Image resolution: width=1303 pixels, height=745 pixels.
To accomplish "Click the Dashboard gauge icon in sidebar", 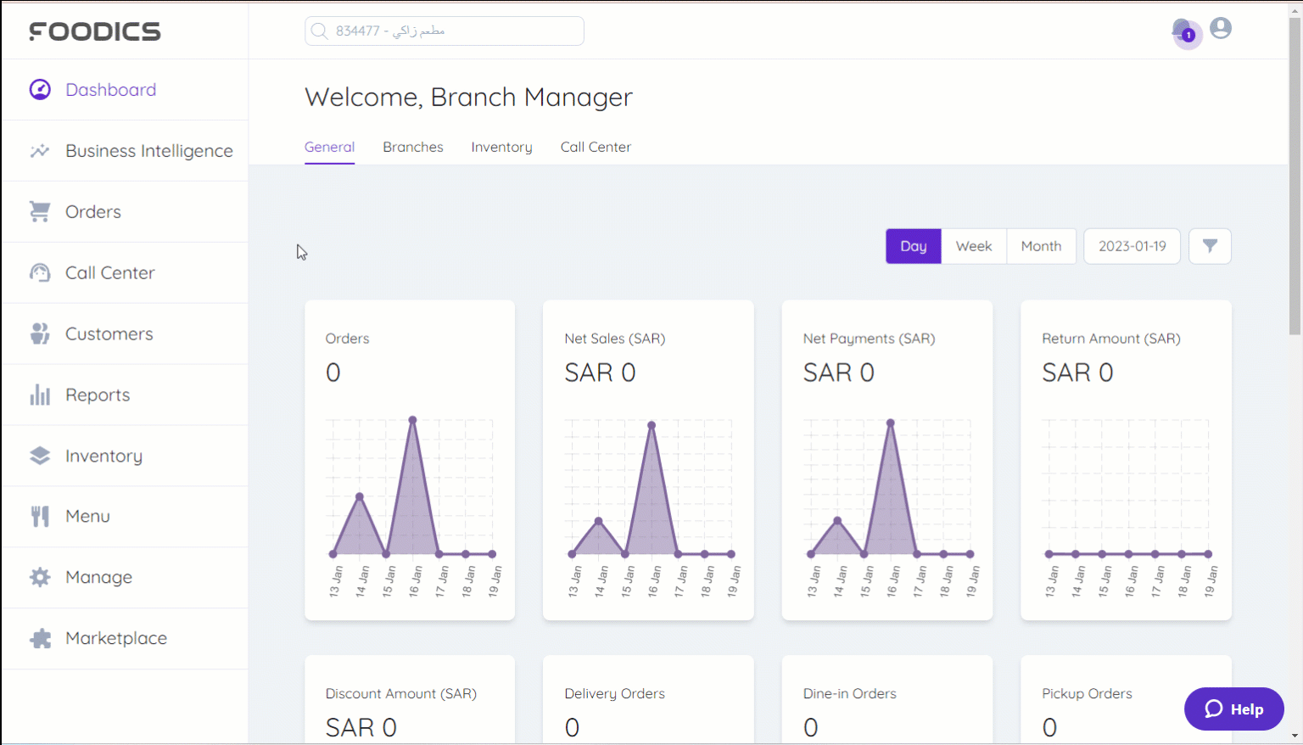I will click(40, 90).
